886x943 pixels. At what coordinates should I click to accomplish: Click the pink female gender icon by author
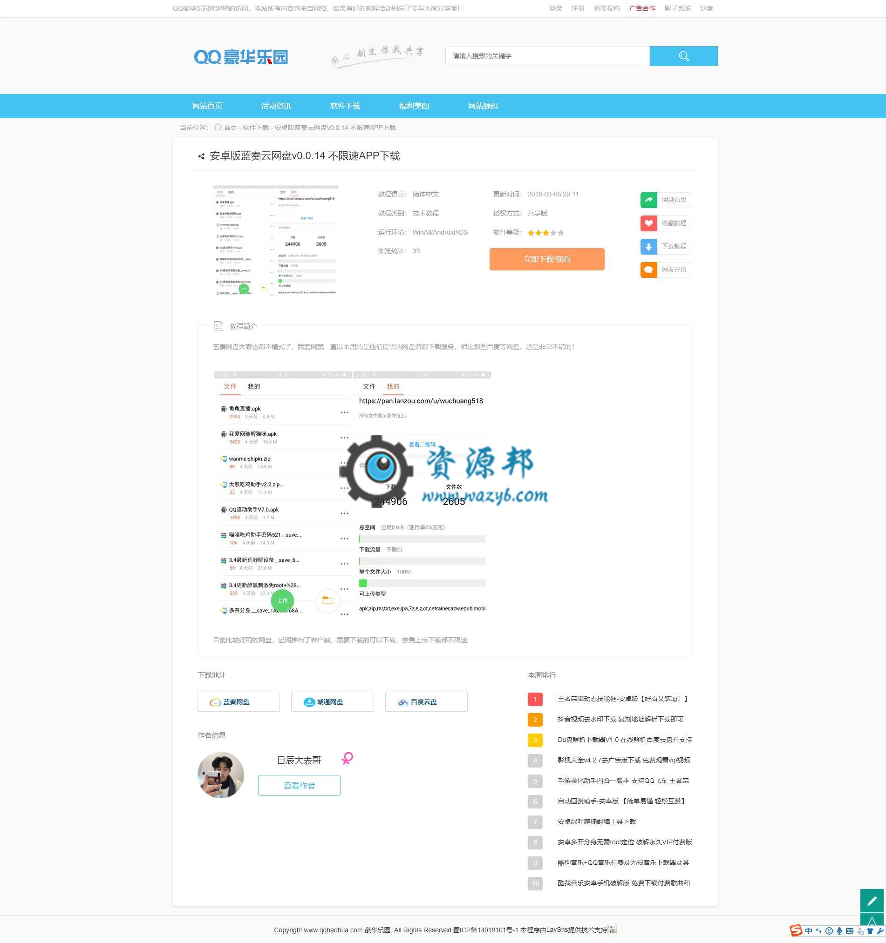pyautogui.click(x=348, y=758)
